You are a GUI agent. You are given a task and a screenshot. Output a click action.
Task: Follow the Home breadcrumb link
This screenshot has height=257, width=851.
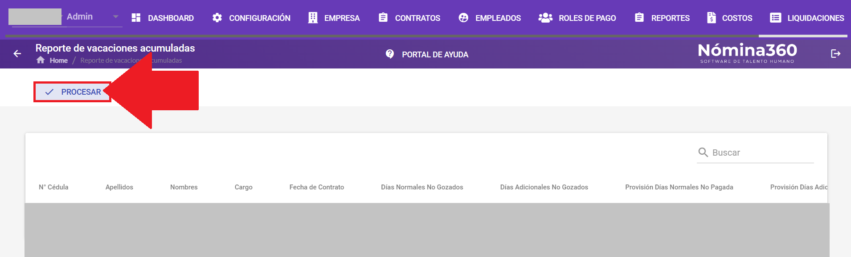coord(59,60)
